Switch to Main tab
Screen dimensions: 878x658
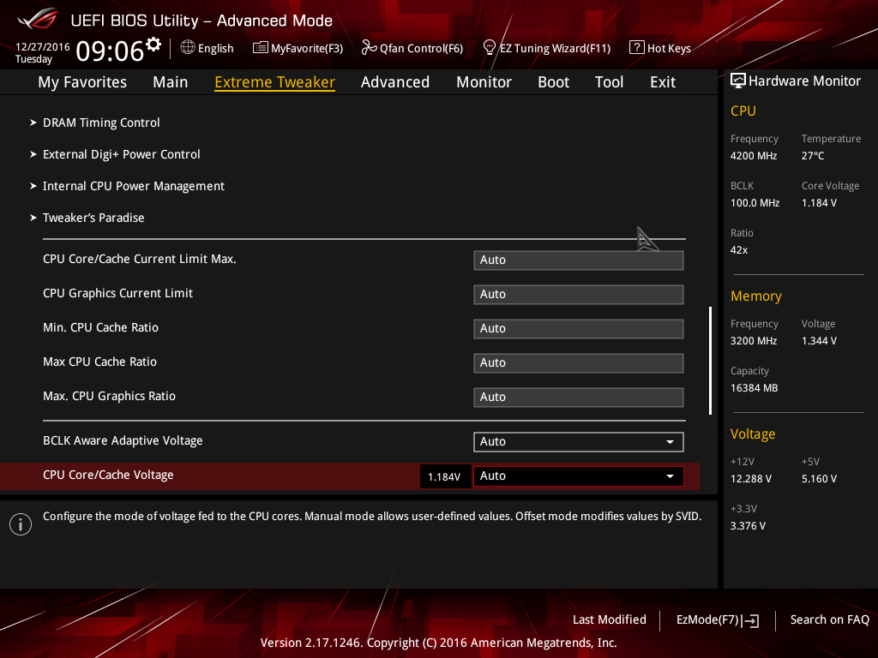tap(171, 82)
